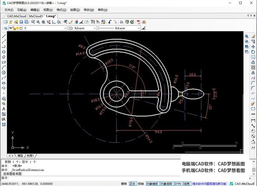Image resolution: width=257 pixels, height=186 pixels.
Task: Select the Mirror tool icon
Action: pyautogui.click(x=253, y=73)
